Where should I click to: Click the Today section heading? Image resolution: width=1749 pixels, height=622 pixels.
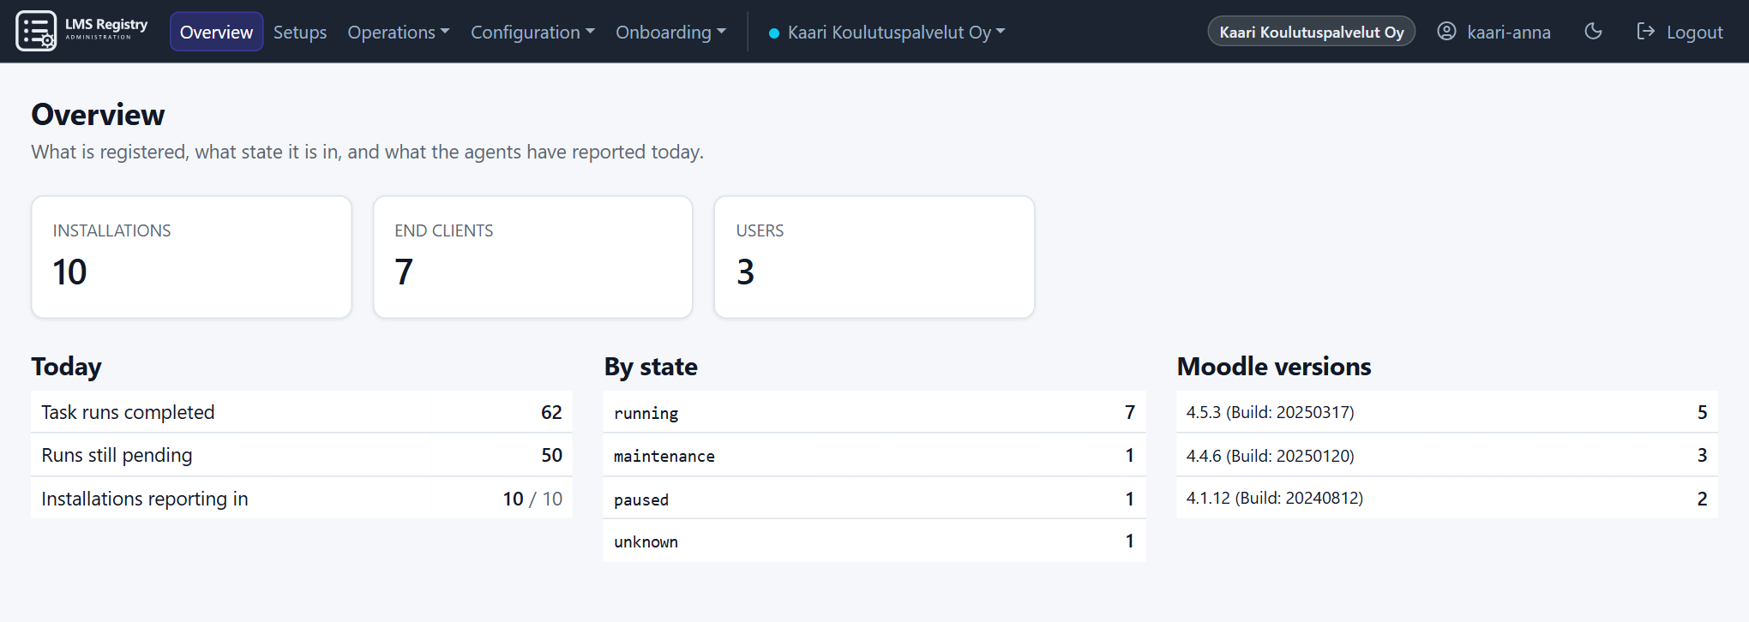[67, 367]
